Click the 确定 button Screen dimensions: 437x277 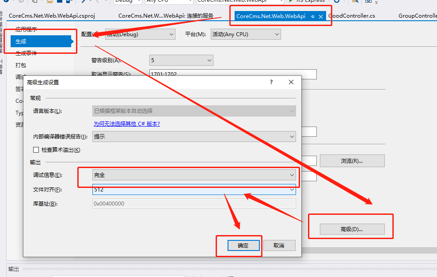pyautogui.click(x=243, y=245)
